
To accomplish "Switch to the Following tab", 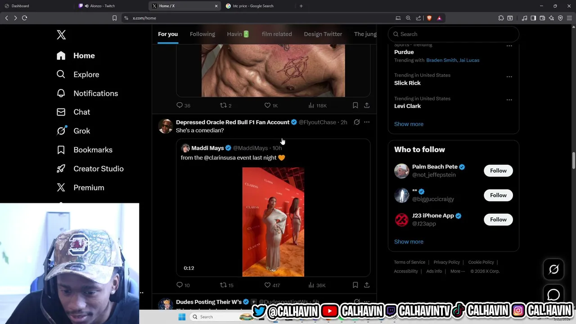I will (x=202, y=34).
